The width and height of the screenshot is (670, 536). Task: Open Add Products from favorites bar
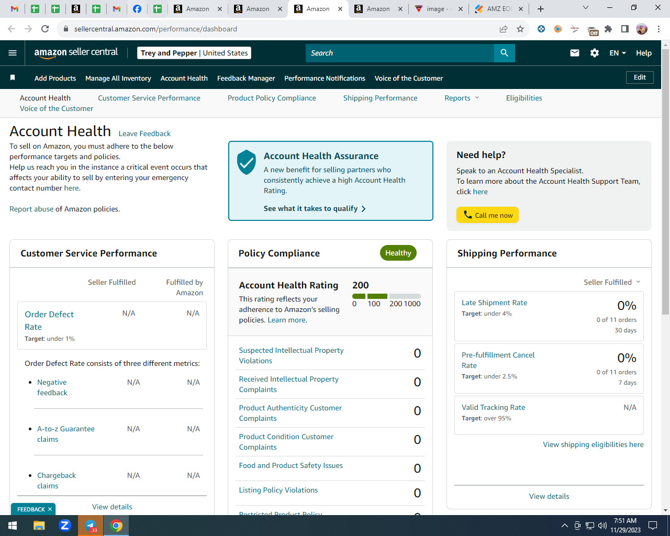coord(55,78)
